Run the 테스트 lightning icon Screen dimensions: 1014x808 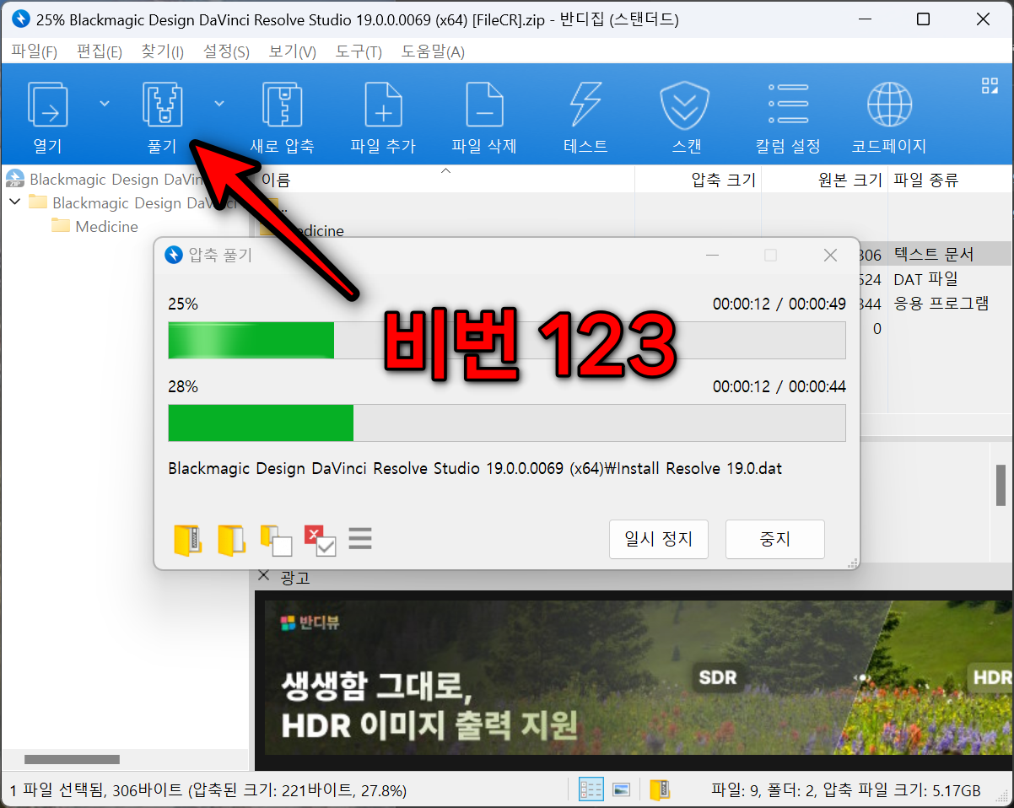[x=585, y=105]
